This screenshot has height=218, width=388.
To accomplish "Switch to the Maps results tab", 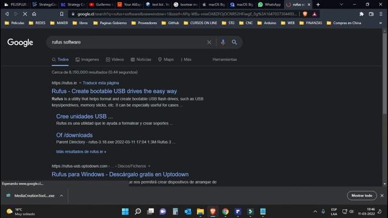I will [x=166, y=59].
